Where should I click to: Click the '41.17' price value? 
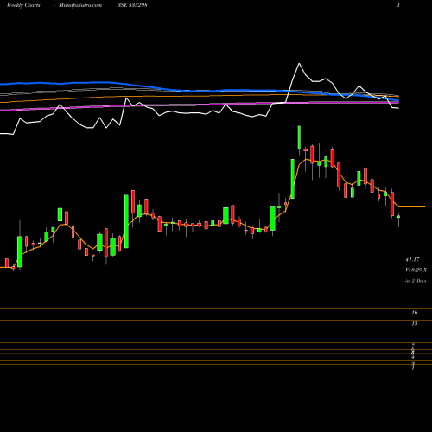click(x=412, y=260)
